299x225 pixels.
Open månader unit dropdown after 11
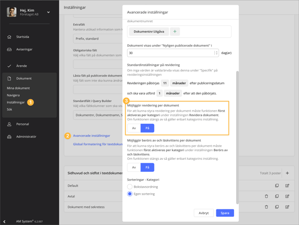(179, 83)
